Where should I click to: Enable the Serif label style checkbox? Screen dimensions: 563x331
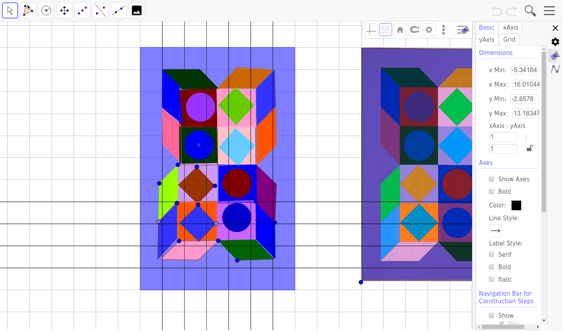491,254
